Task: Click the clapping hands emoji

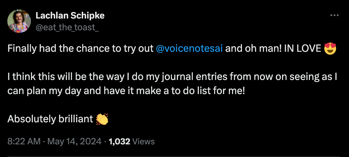Action: tap(102, 119)
